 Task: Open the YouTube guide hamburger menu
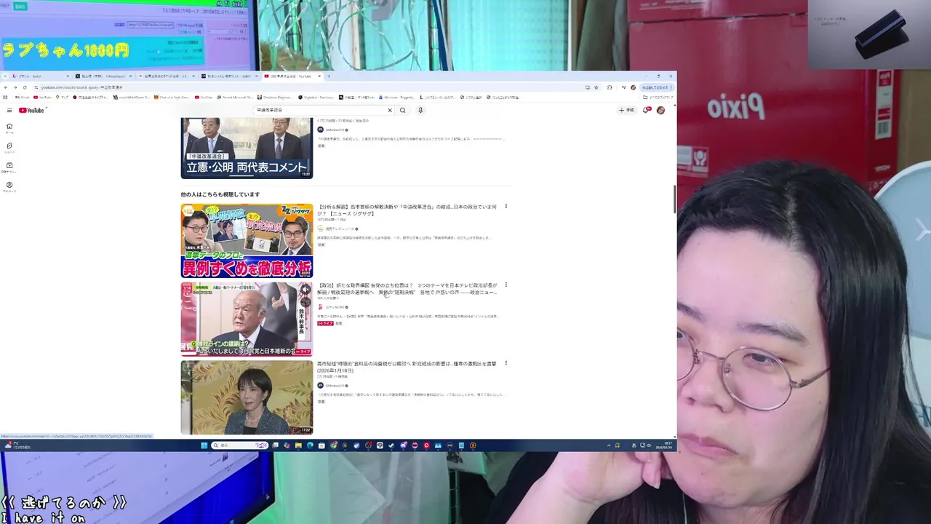9,110
